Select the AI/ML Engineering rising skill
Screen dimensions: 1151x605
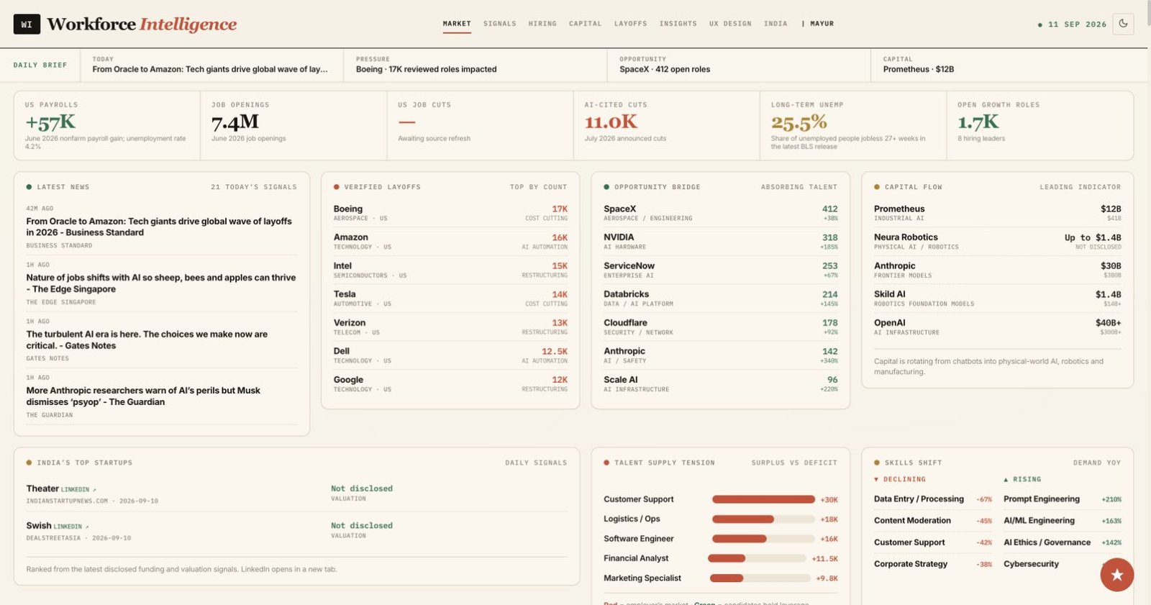pos(1063,521)
